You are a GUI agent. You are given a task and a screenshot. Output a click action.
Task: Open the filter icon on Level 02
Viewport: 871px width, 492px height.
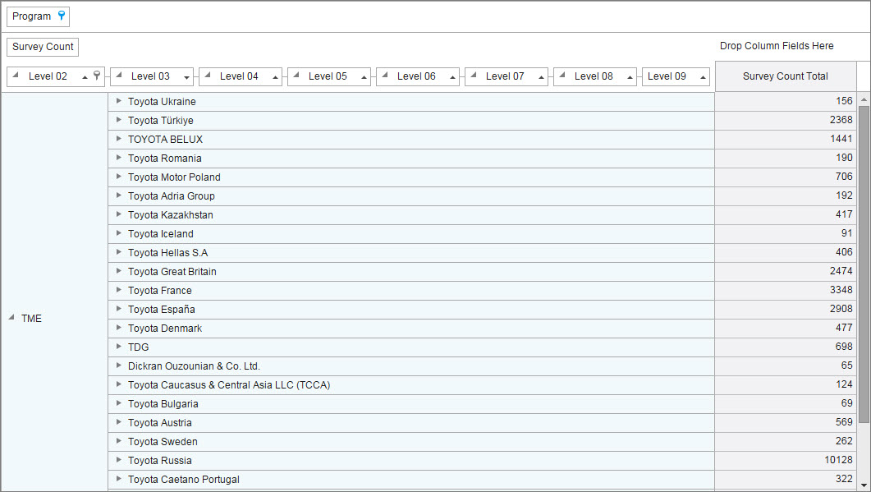click(97, 76)
